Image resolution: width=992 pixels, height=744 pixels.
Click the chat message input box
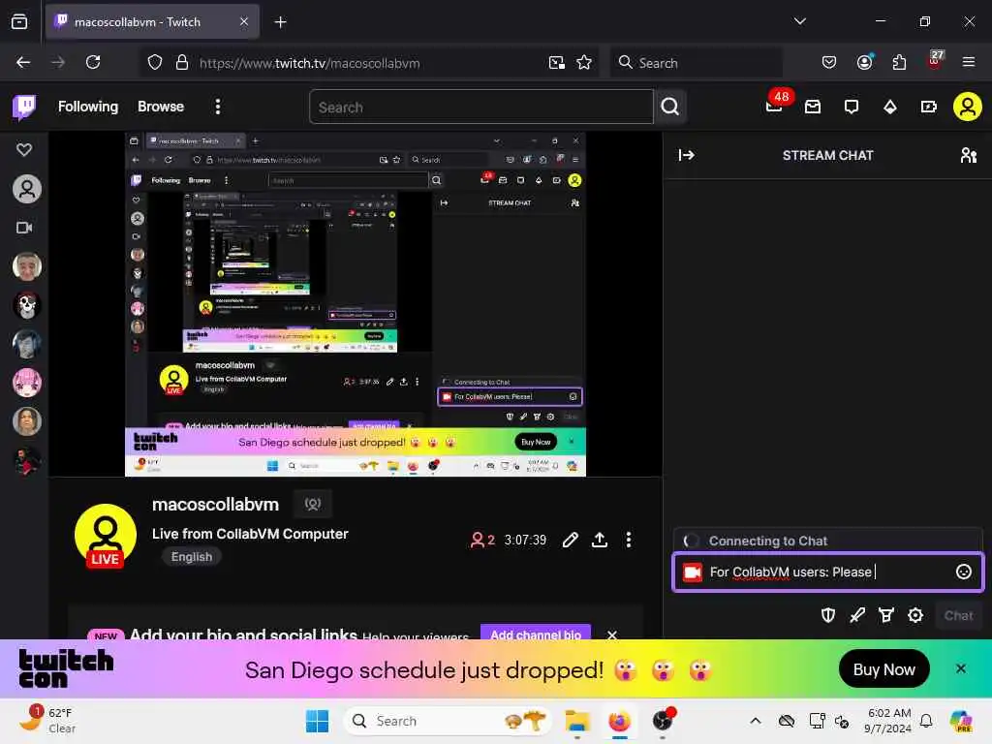(828, 572)
